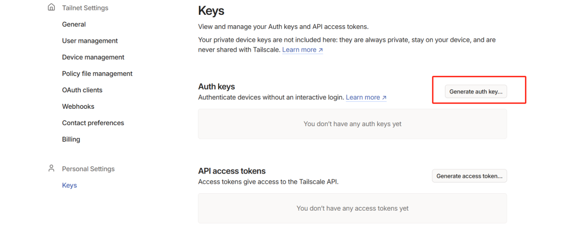Click Generate access token button
The width and height of the screenshot is (570, 228).
[469, 176]
